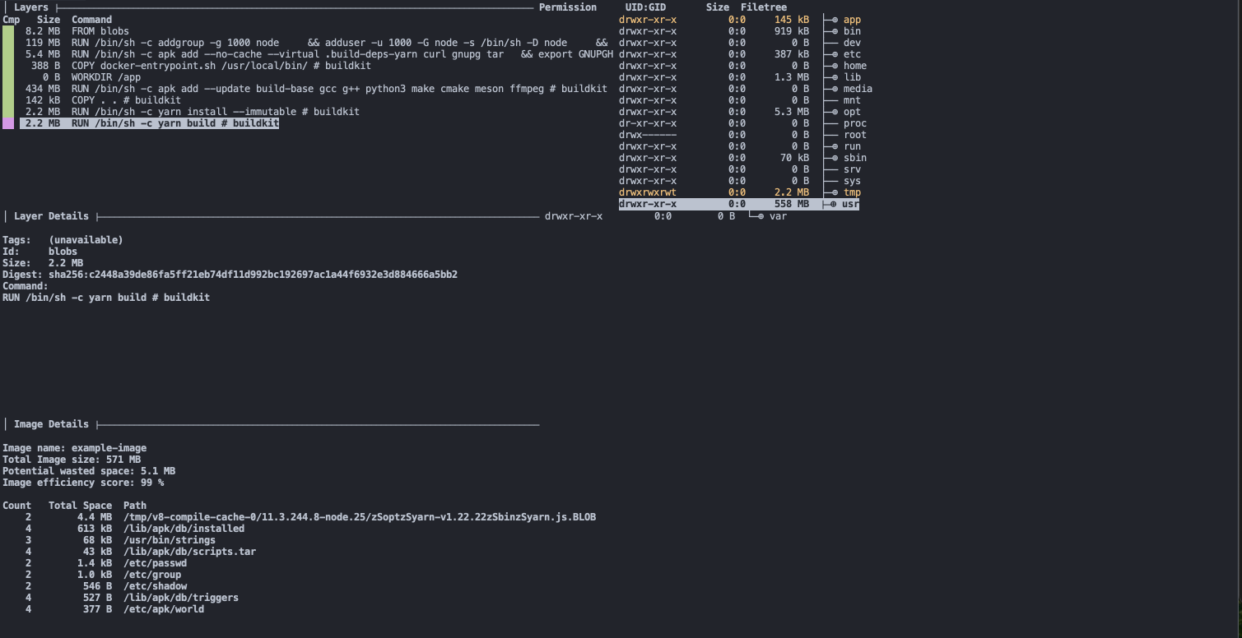This screenshot has height=638, width=1242.
Task: Select the yarn install --immutable layer
Action: pyautogui.click(x=215, y=112)
